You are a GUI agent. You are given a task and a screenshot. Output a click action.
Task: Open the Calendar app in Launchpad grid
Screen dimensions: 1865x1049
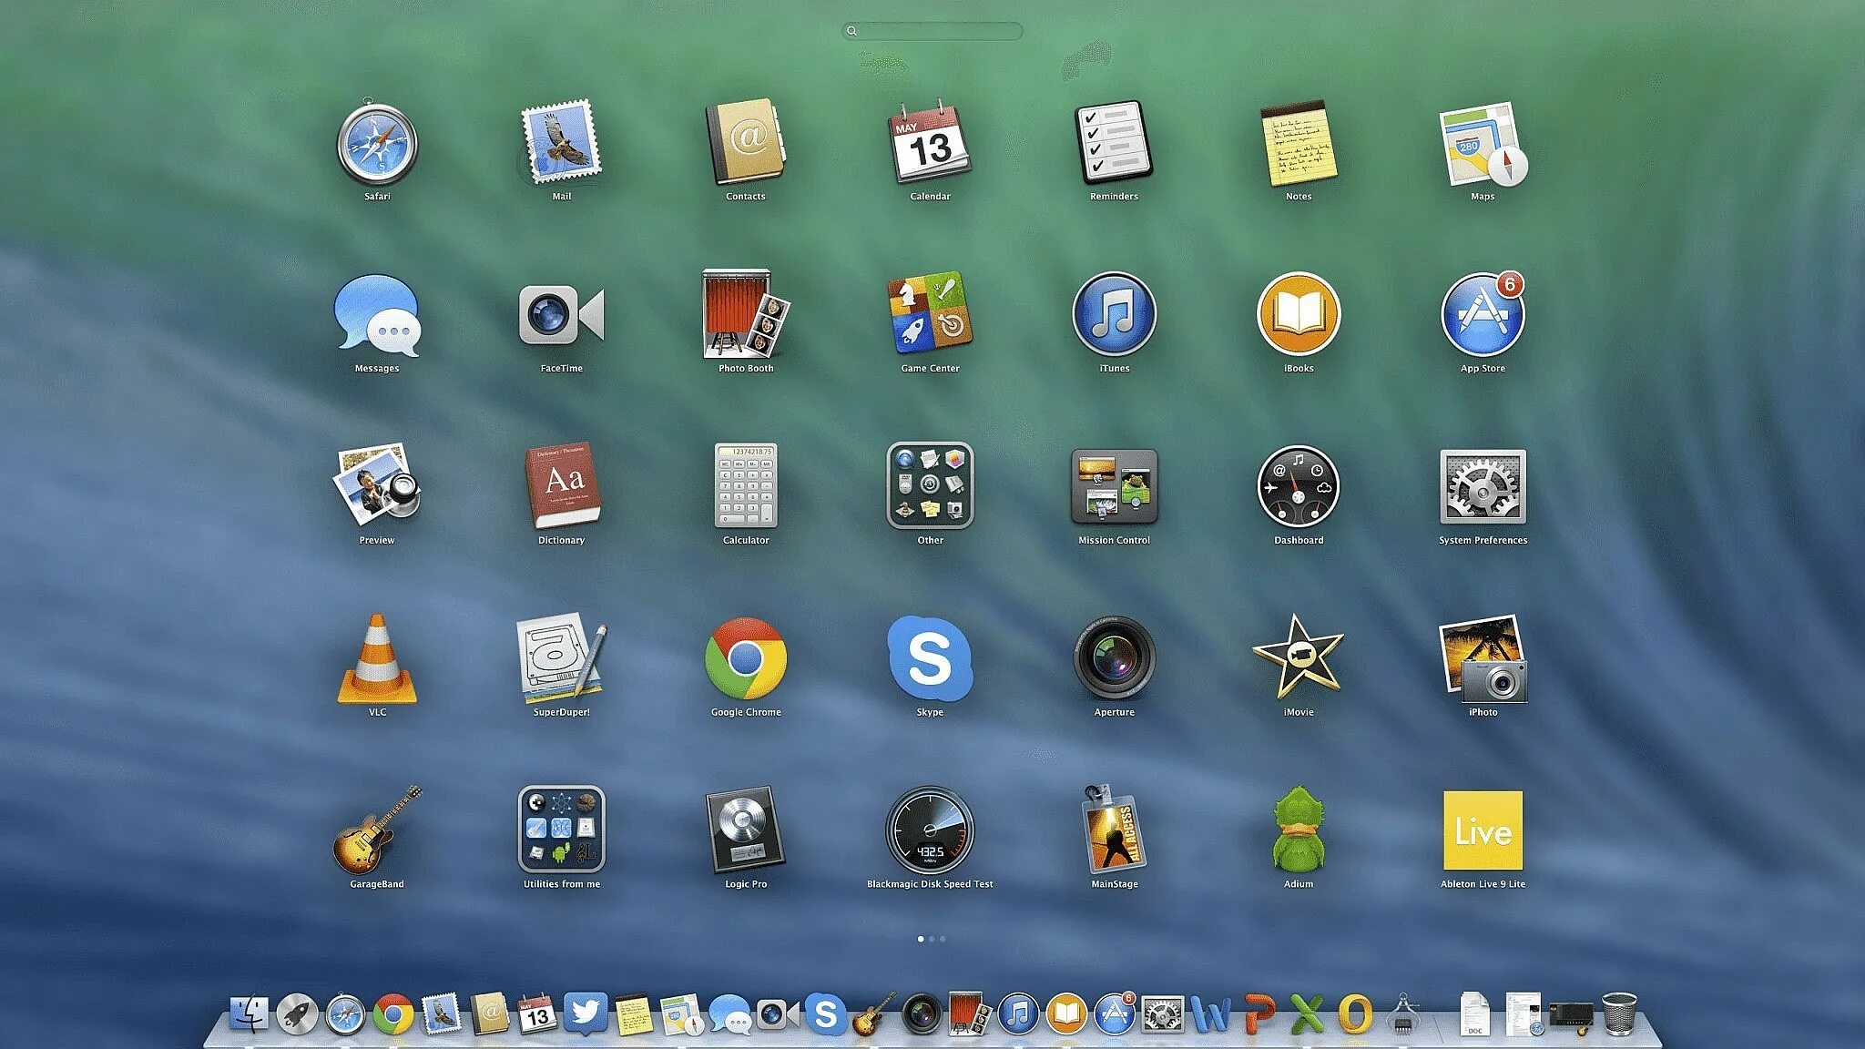pyautogui.click(x=930, y=143)
